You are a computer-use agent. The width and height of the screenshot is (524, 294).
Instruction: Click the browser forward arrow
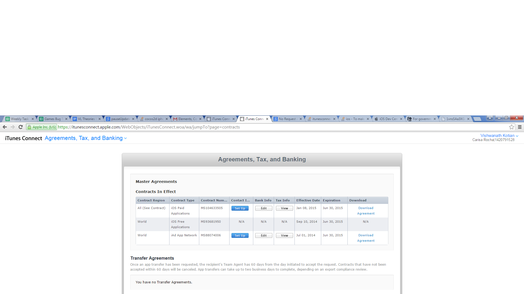[x=13, y=127]
